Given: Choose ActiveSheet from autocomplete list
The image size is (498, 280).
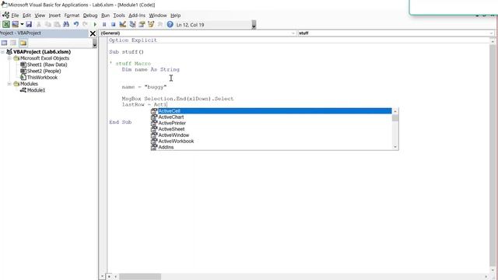Looking at the screenshot, I should 275,129.
